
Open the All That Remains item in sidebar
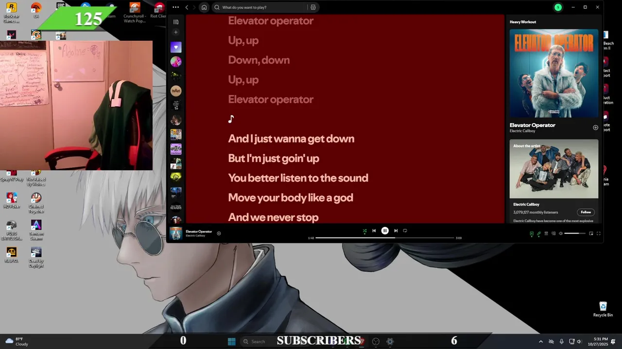point(176,206)
